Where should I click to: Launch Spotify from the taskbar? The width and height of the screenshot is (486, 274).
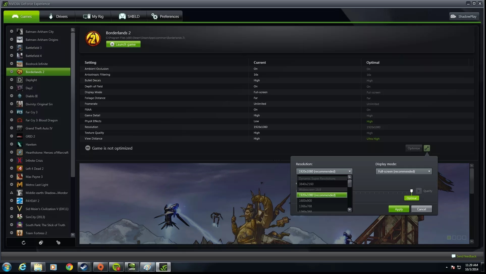(x=116, y=267)
